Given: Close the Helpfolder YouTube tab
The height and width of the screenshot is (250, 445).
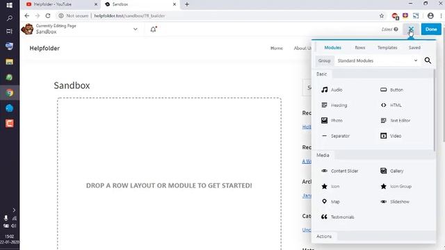Looking at the screenshot, I should [x=96, y=4].
